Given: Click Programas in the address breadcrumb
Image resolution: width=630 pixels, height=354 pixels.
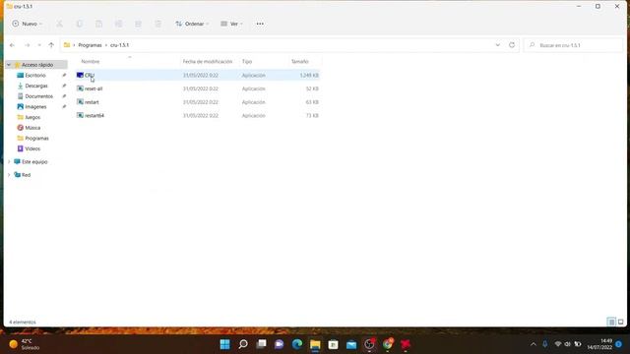Looking at the screenshot, I should (90, 45).
